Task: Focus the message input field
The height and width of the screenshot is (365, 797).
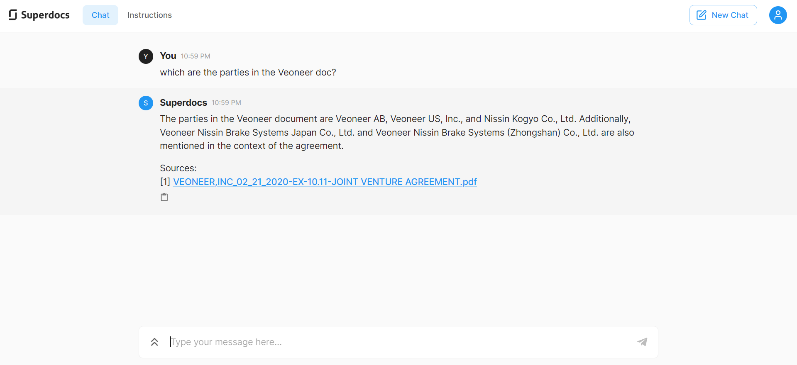Action: (398, 342)
